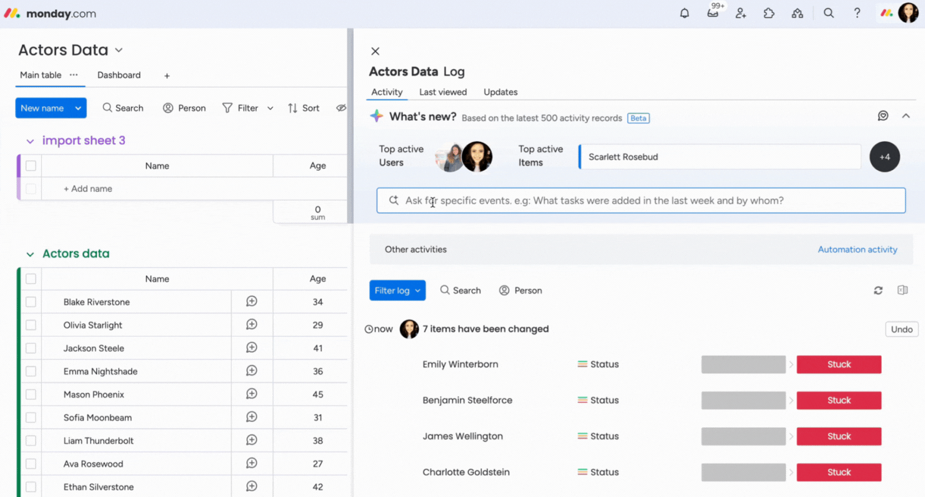The width and height of the screenshot is (925, 497).
Task: Sort the main table
Action: coord(303,108)
